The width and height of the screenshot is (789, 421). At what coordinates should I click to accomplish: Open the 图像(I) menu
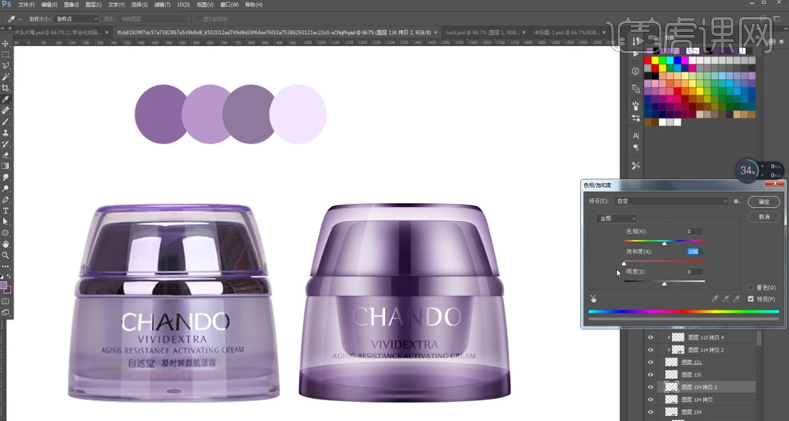coord(72,5)
